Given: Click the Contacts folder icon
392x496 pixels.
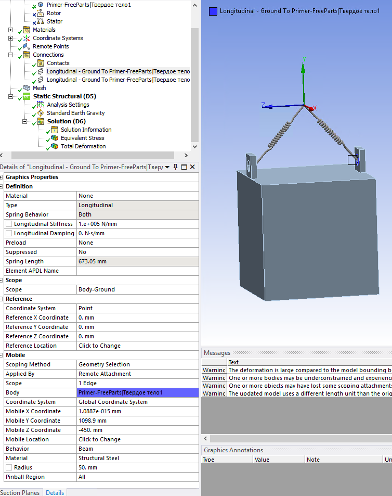Looking at the screenshot, I should coord(41,63).
